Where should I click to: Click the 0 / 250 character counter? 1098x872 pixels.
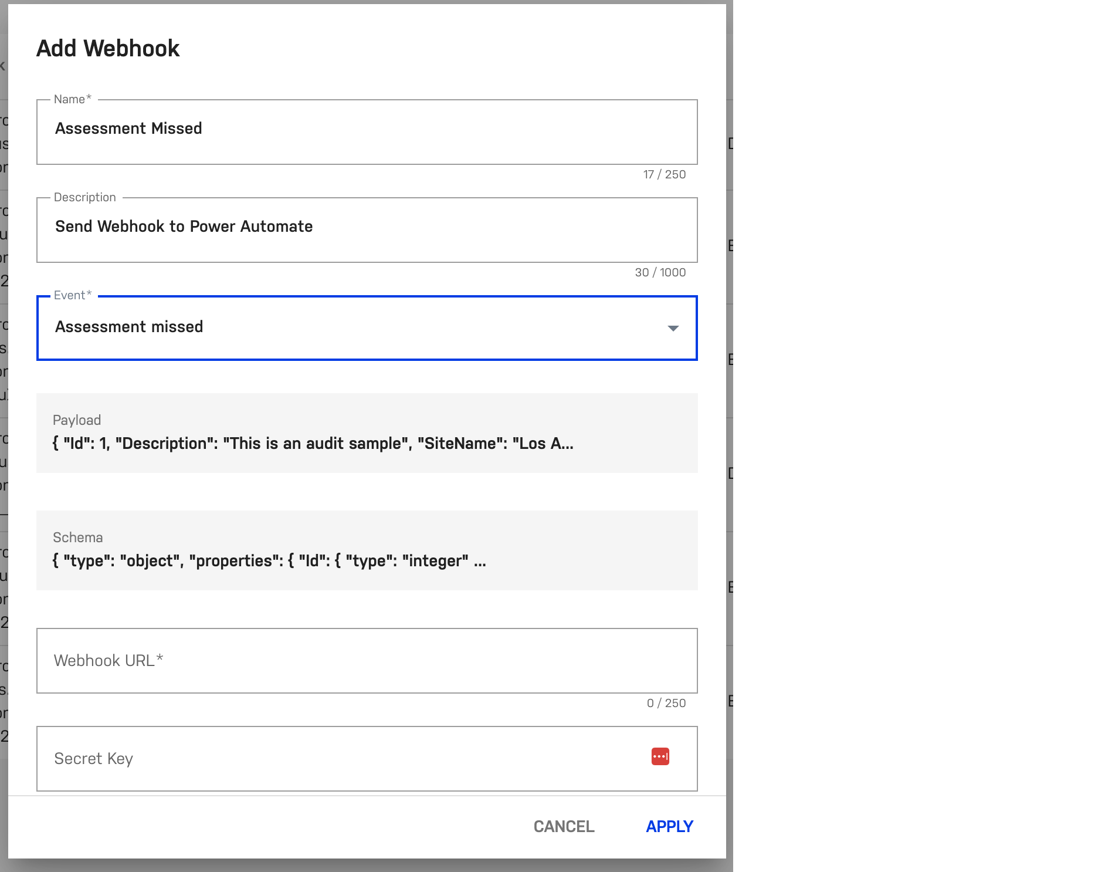coord(666,703)
